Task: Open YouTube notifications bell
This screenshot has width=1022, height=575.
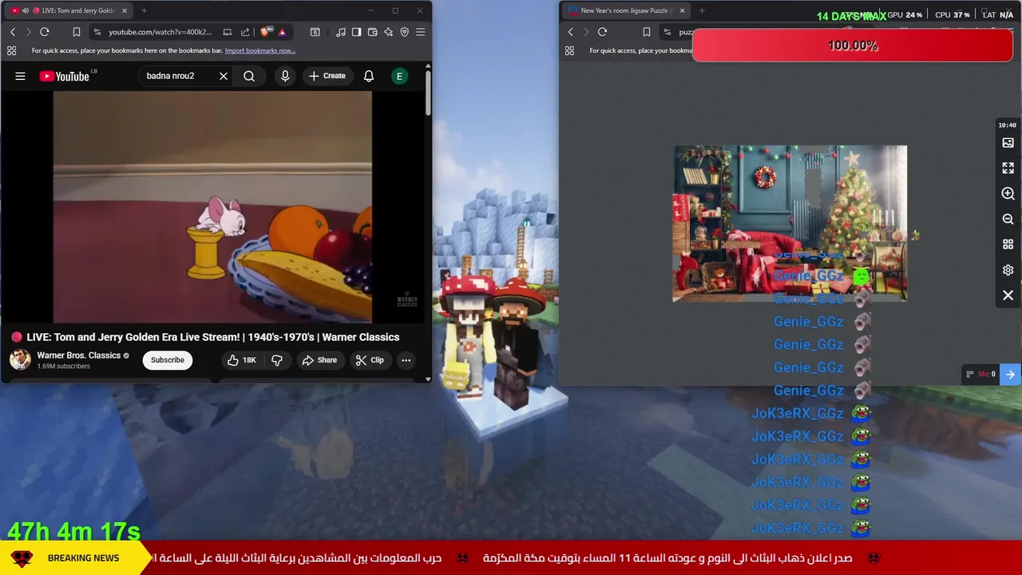Action: click(x=369, y=76)
